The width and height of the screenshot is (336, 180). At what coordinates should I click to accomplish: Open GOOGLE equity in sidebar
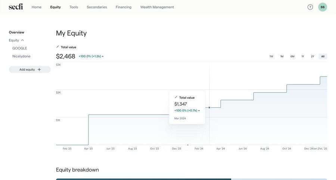[20, 48]
